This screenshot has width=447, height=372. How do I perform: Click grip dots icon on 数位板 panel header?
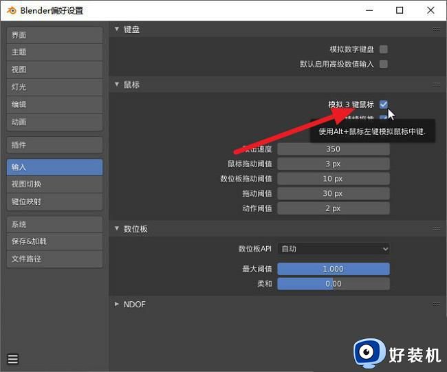point(436,228)
